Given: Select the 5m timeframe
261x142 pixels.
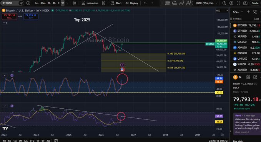Looking at the screenshot, I should point(37,3).
